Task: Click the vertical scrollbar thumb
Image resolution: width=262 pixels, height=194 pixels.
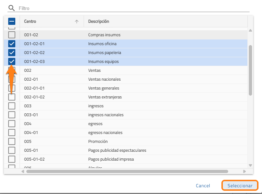Action: (250, 69)
